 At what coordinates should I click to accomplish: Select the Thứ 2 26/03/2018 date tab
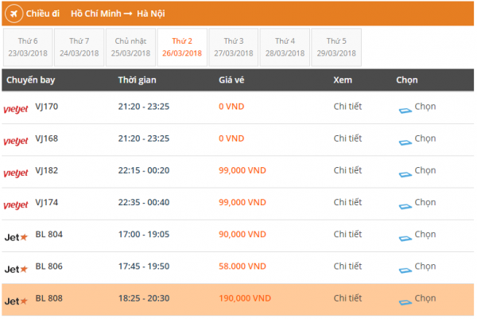point(182,47)
